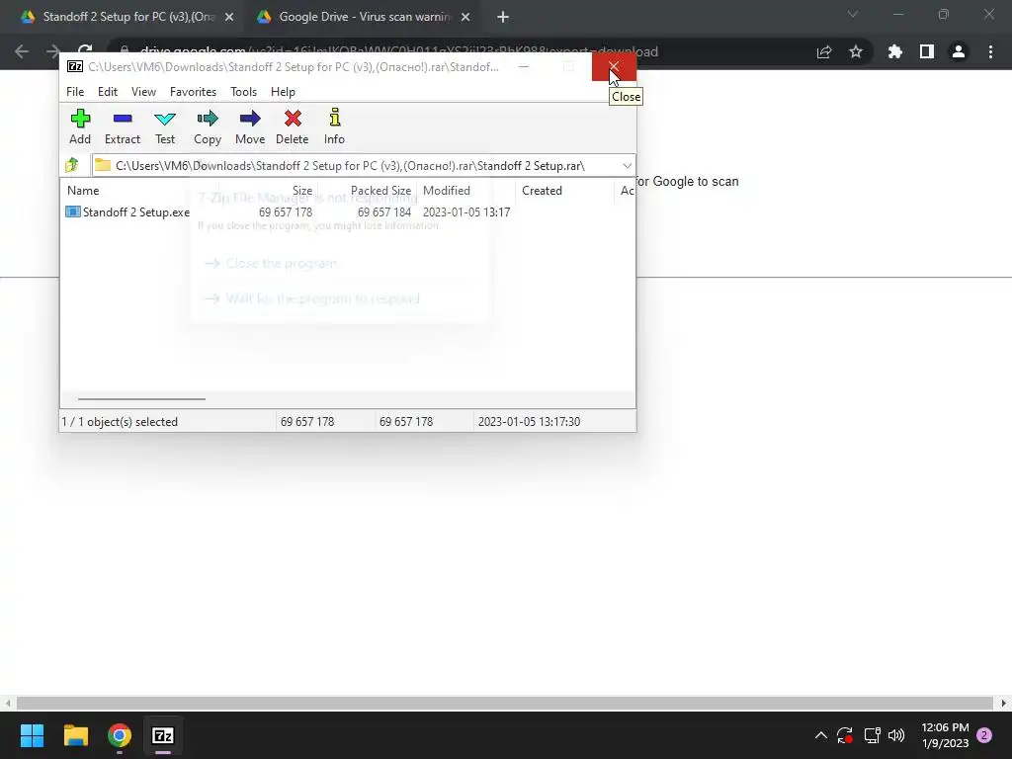Minimize the 7-Zip File Manager window
Screen dimensions: 1012x759
[x=524, y=66]
